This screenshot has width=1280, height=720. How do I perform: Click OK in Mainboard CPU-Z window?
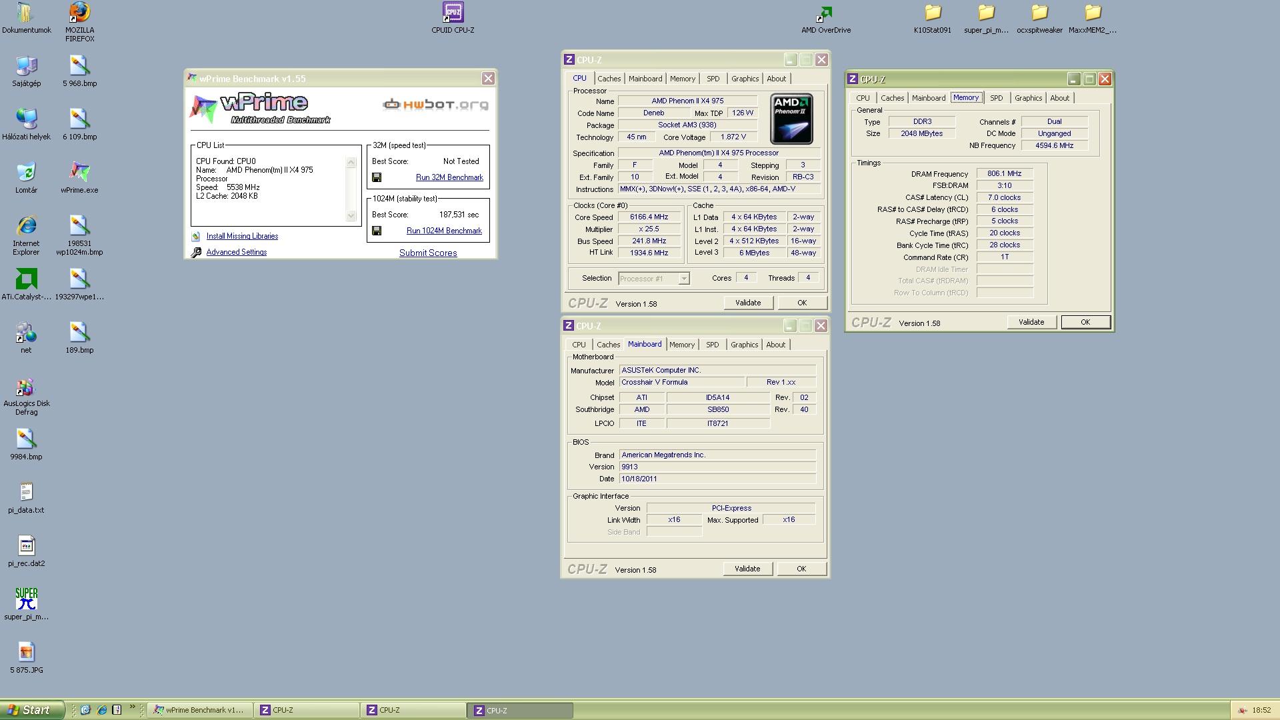pyautogui.click(x=801, y=569)
